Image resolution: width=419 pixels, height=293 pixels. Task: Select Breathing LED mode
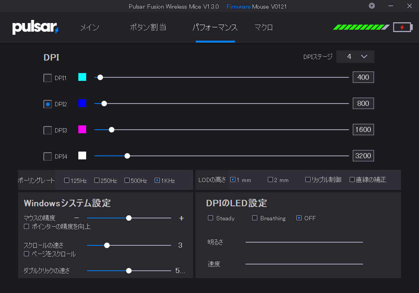coord(255,218)
